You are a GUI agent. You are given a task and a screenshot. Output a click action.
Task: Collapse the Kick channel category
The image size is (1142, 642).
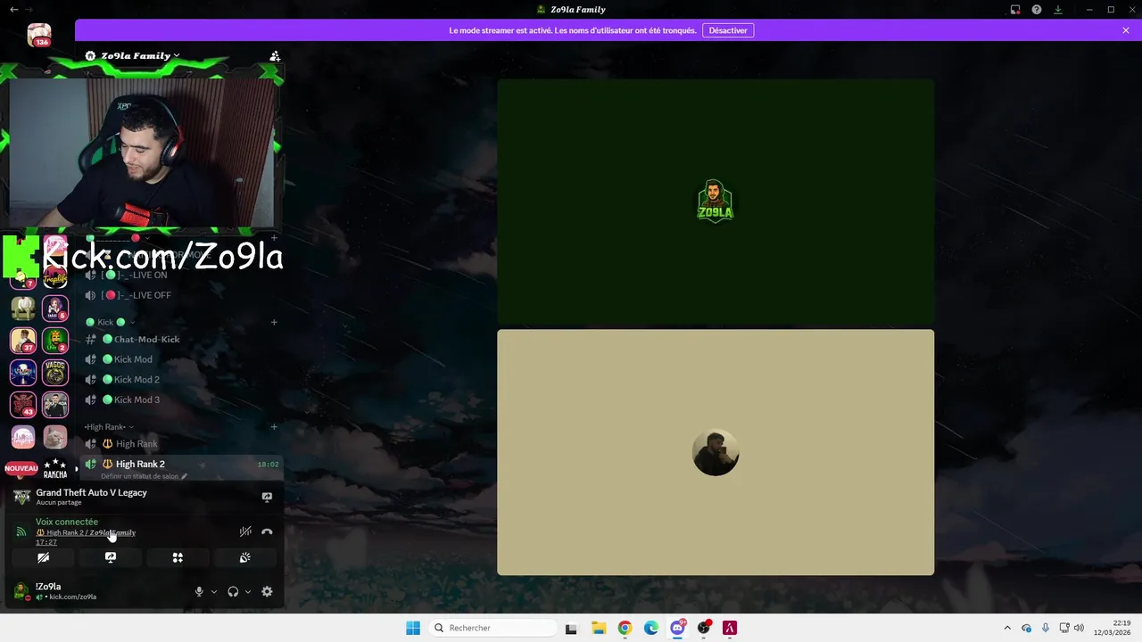[111, 322]
